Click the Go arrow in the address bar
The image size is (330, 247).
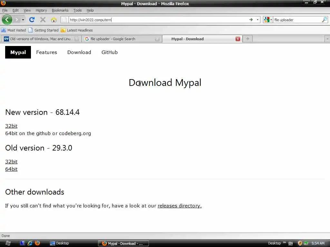point(251,20)
